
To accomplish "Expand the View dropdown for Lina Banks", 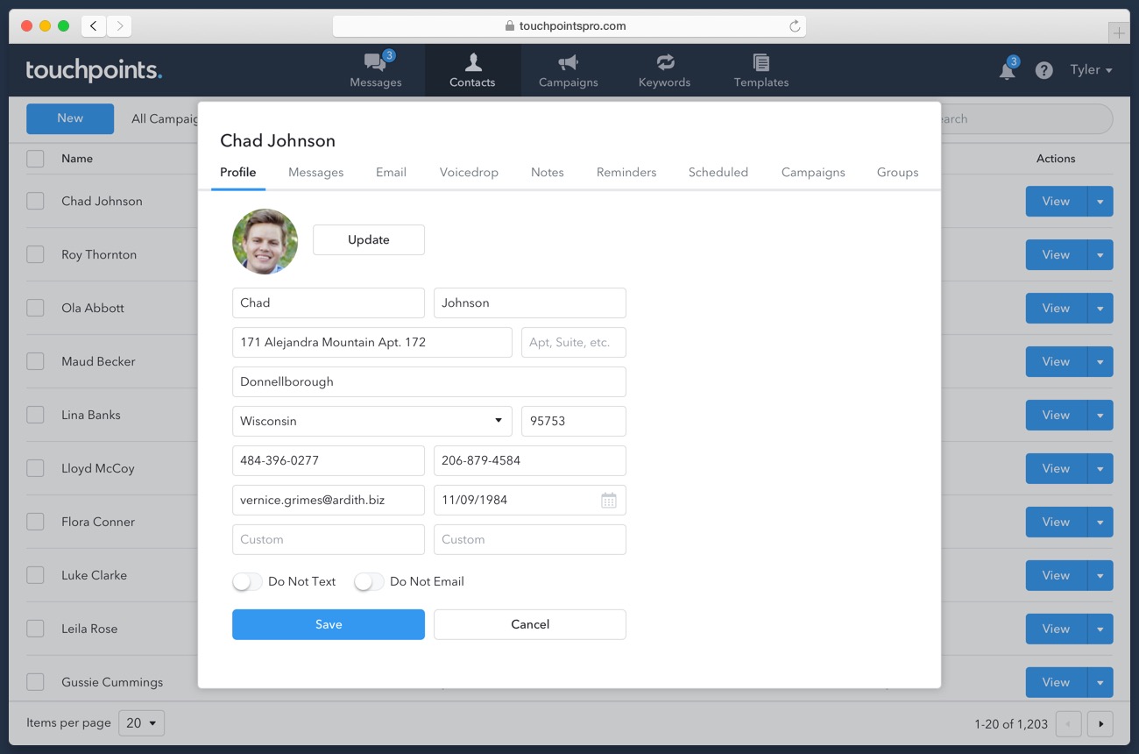I will (1098, 415).
